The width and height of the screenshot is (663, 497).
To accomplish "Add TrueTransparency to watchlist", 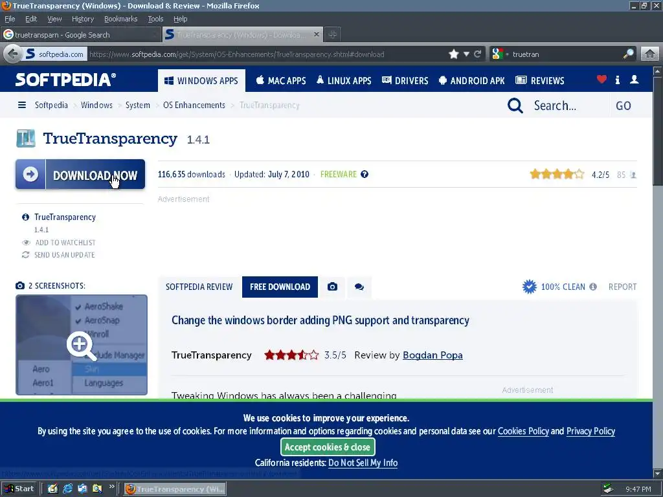I will (x=65, y=243).
